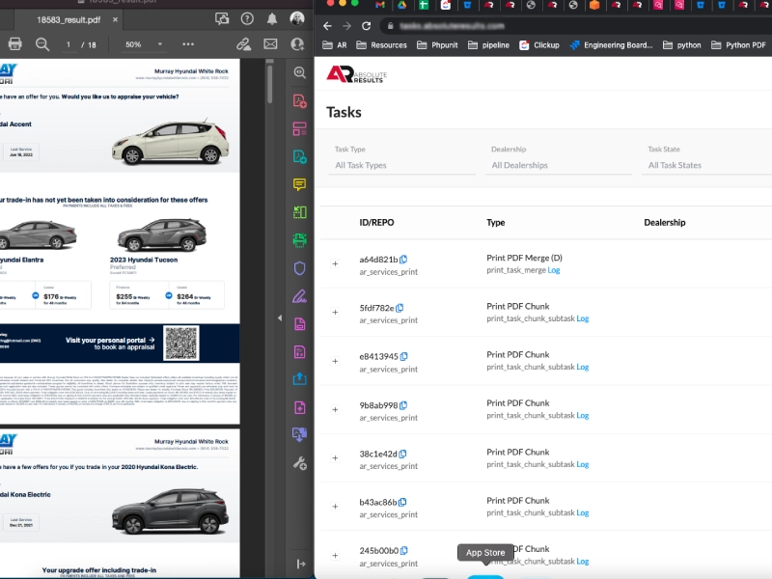Send the PDF by email envelope icon
Screen dimensions: 772x579
point(270,44)
